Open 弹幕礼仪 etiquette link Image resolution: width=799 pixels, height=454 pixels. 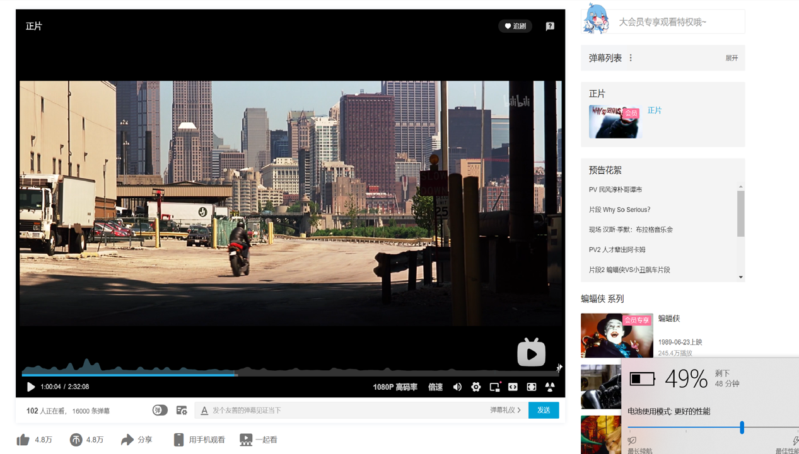click(505, 411)
